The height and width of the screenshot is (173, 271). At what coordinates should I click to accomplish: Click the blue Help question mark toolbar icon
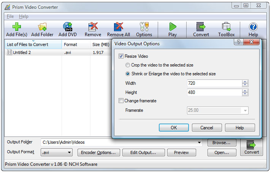click(x=253, y=27)
